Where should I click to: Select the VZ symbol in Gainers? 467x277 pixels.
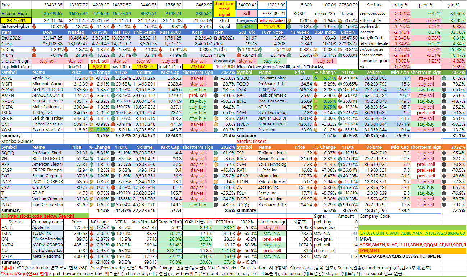(x=16, y=199)
